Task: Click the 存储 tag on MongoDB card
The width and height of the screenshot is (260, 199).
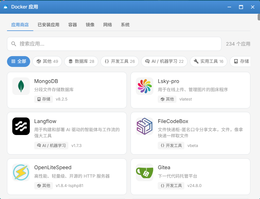Action: (x=43, y=99)
